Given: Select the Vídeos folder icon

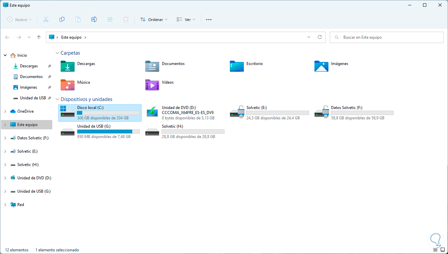Looking at the screenshot, I should (x=152, y=85).
